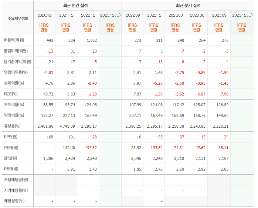The width and height of the screenshot is (258, 208).
Task: Select the ROE(%) row label
Action: 11,94
